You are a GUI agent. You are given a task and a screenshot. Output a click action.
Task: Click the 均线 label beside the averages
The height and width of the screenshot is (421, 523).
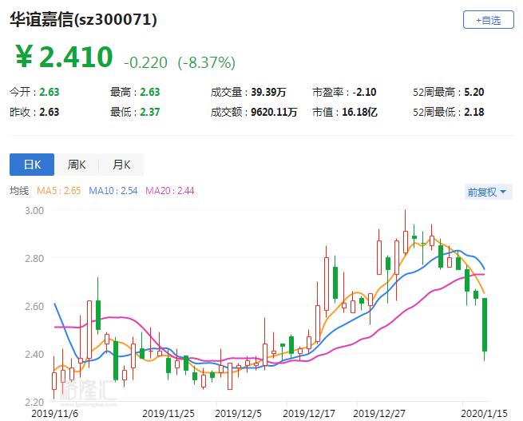click(19, 191)
